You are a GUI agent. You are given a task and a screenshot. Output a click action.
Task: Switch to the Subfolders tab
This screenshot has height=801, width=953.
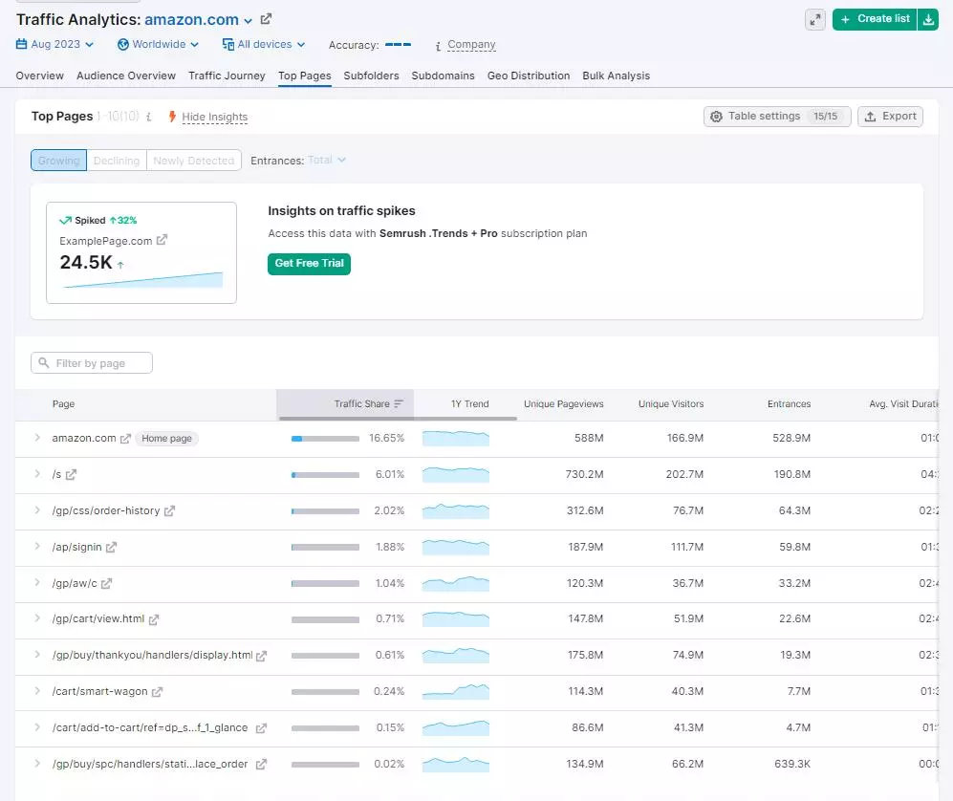(371, 76)
